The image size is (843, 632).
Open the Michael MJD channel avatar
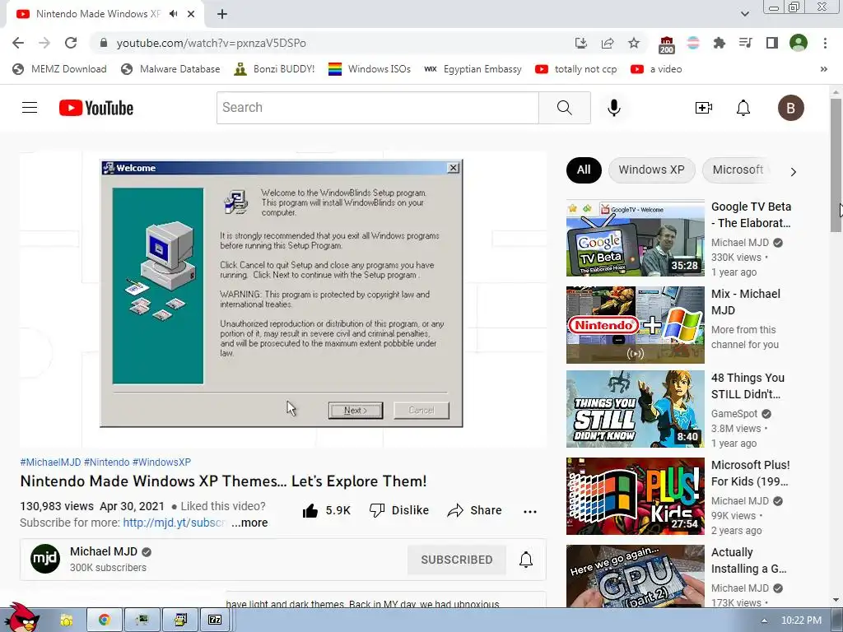point(45,559)
